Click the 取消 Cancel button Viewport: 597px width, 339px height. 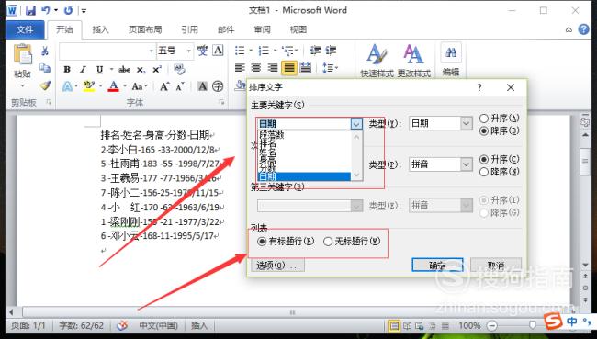click(x=496, y=266)
